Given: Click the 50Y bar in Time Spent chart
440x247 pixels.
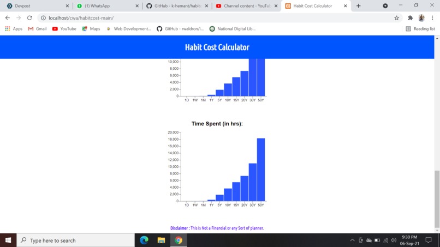Looking at the screenshot, I should coord(261,170).
